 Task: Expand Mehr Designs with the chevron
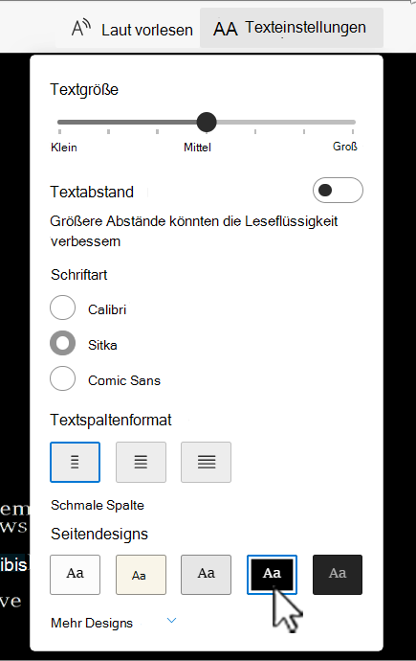(x=171, y=621)
